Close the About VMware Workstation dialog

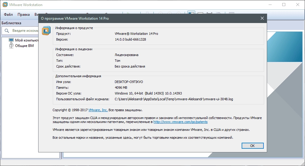point(262,18)
